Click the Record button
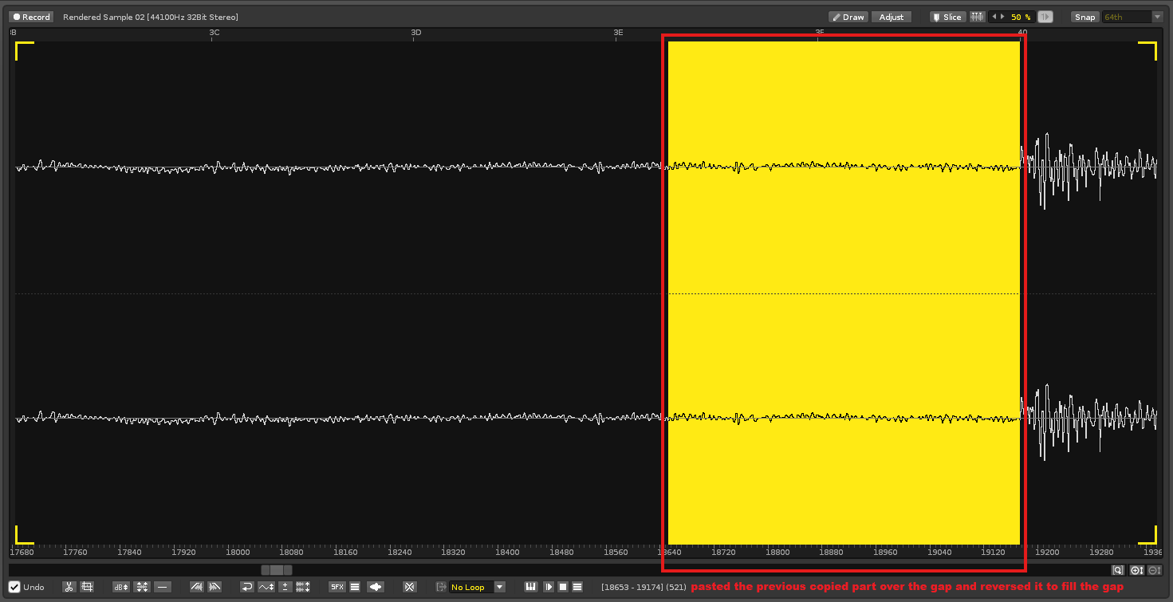Image resolution: width=1173 pixels, height=602 pixels. coord(31,17)
